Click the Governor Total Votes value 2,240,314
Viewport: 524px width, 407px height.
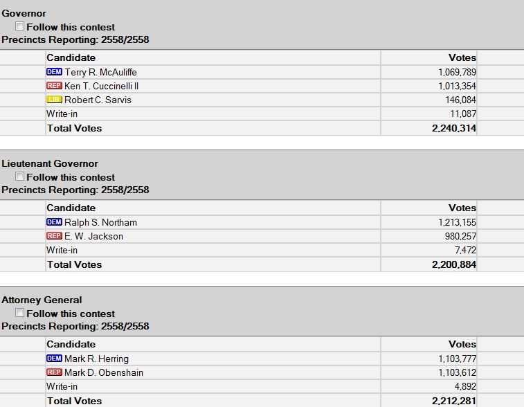pos(453,128)
